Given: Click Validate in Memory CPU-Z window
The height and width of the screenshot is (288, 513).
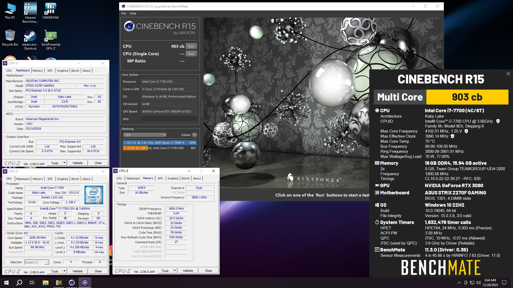Looking at the screenshot, I should coord(188,271).
